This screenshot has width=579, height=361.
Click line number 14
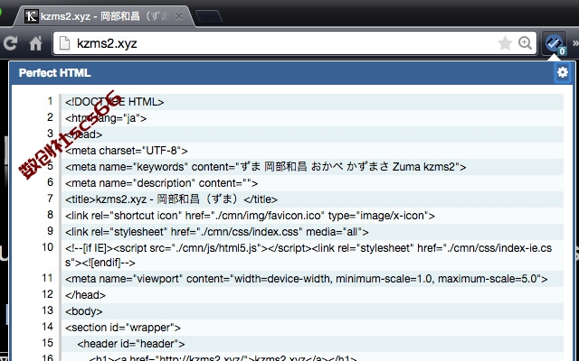tap(47, 327)
